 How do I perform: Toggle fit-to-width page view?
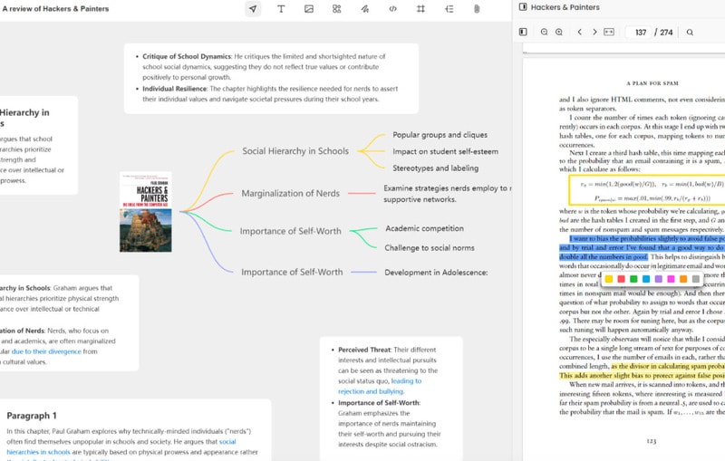pos(609,32)
